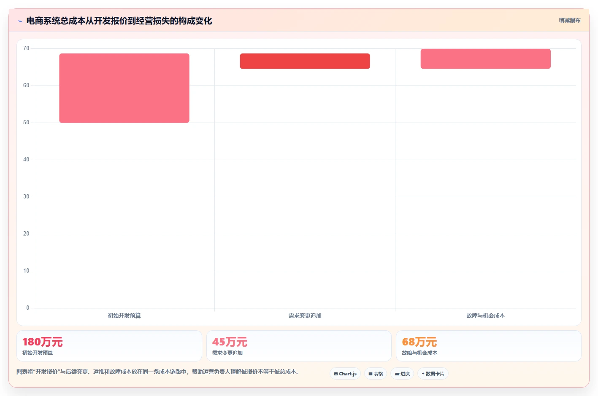Select the 进度 tag pill
This screenshot has width=598, height=396.
point(402,374)
